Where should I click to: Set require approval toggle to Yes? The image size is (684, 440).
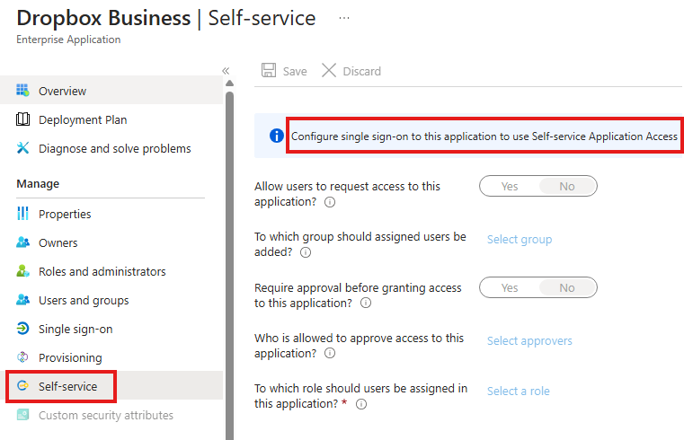pos(509,288)
